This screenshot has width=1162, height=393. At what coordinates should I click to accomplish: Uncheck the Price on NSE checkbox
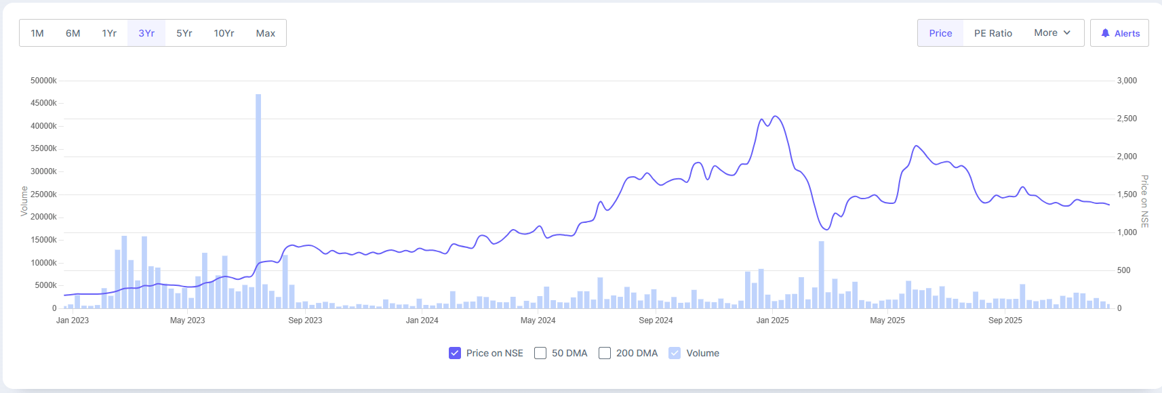coord(455,353)
